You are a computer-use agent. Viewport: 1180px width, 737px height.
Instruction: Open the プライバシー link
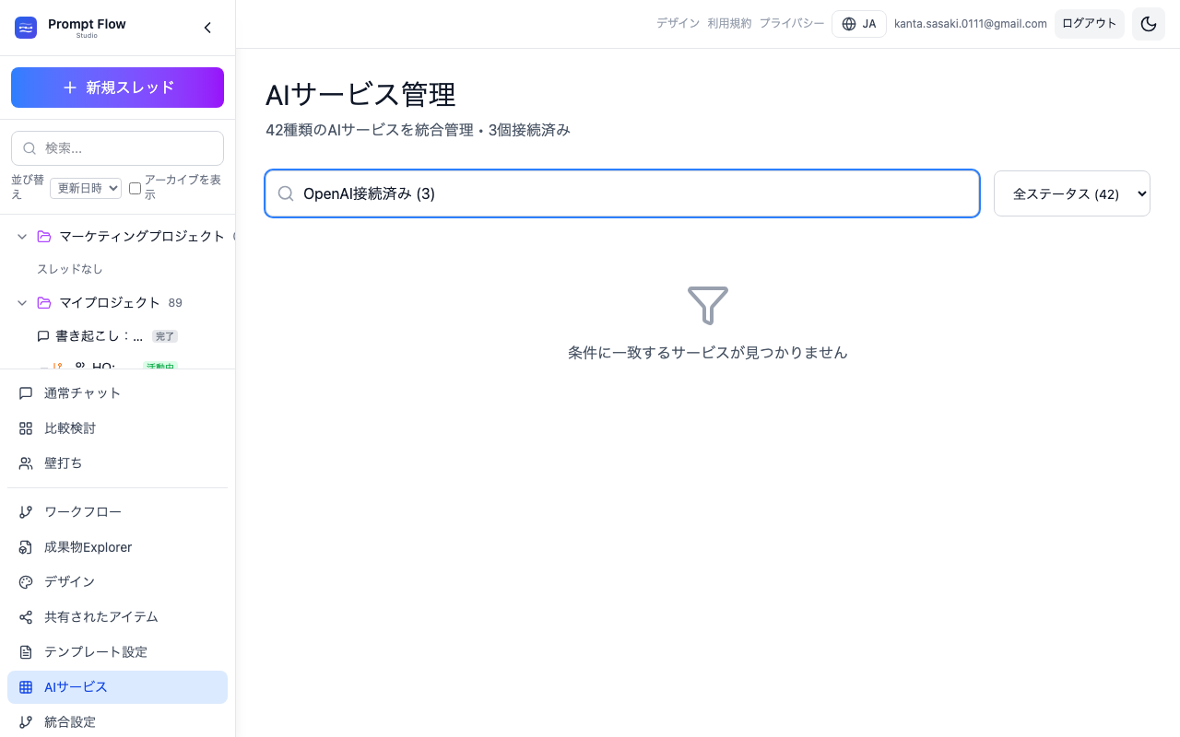pos(792,24)
